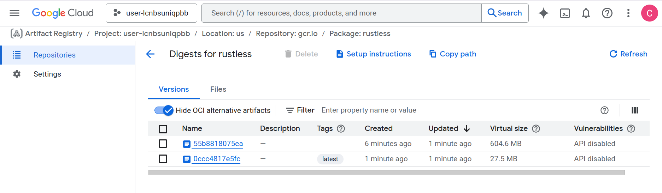Open column display options icon

coord(635,110)
